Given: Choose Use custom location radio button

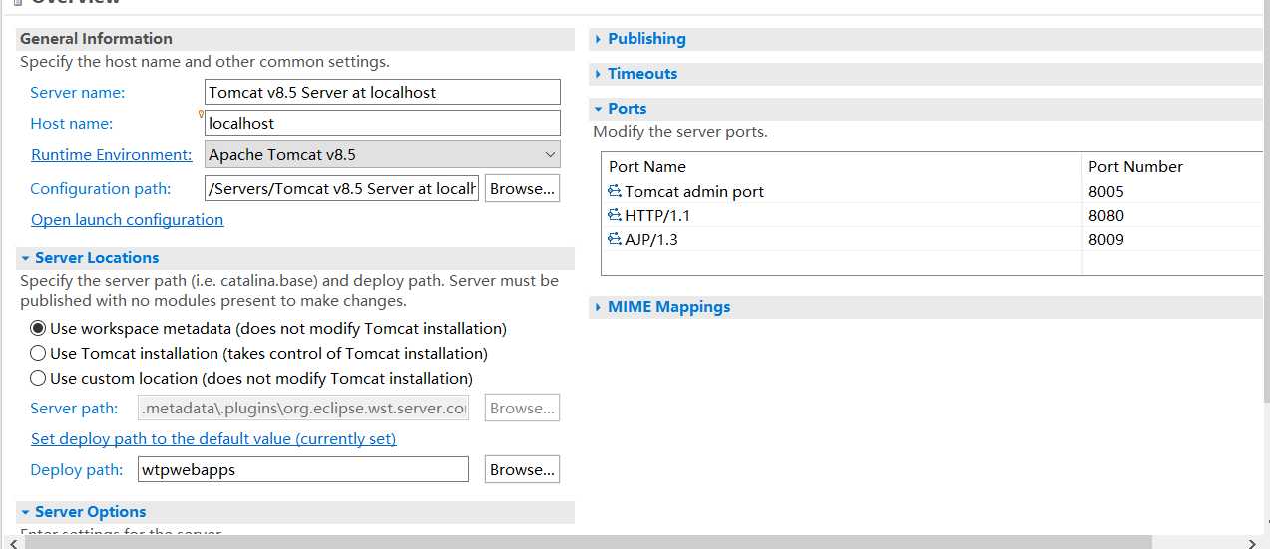Looking at the screenshot, I should [38, 378].
